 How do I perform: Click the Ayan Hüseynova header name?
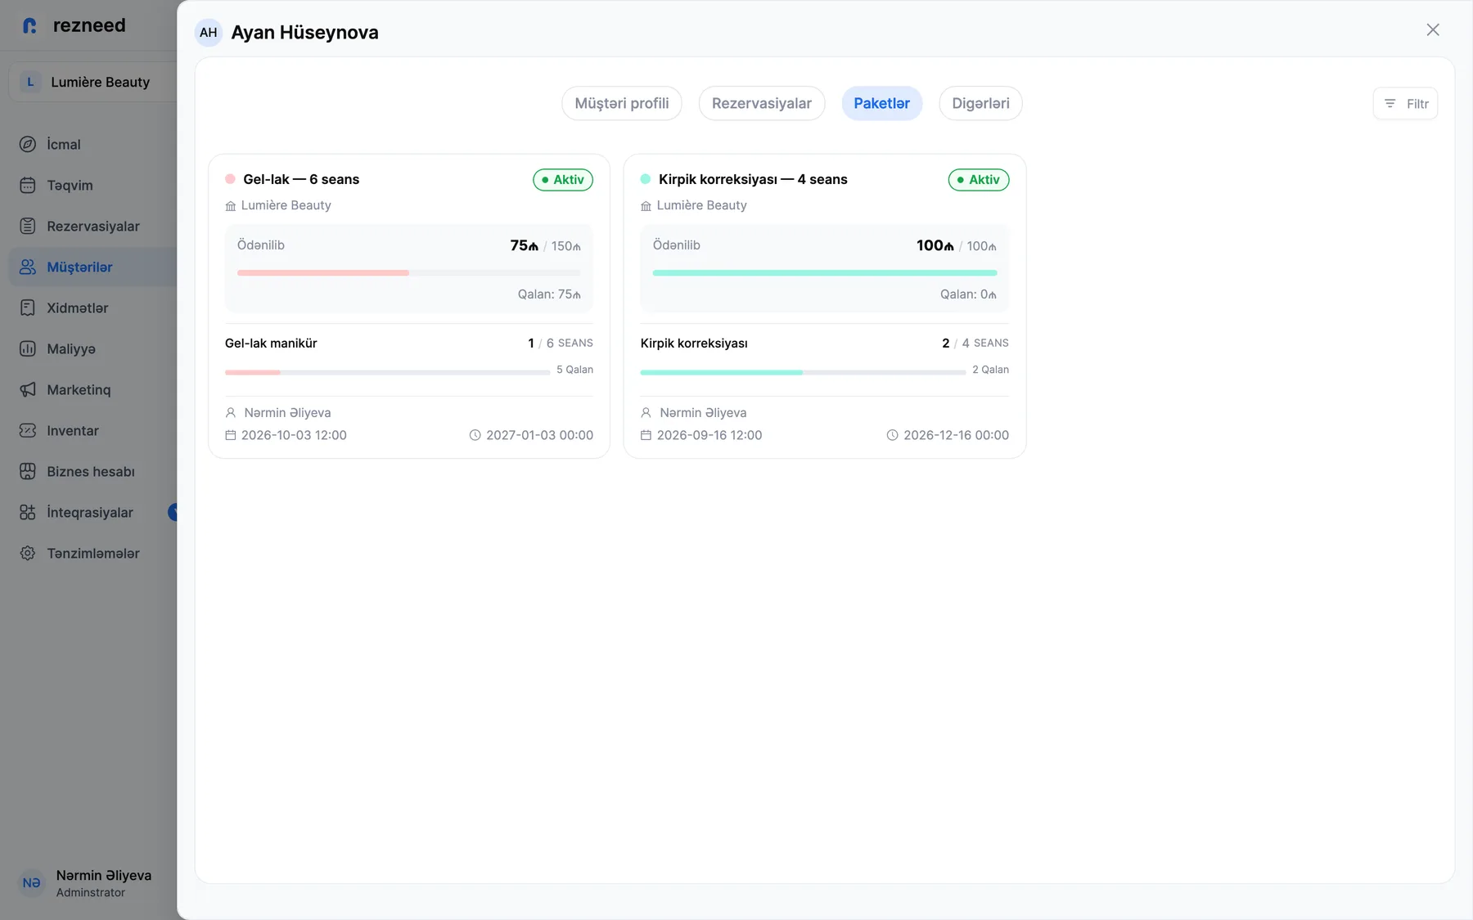(304, 33)
